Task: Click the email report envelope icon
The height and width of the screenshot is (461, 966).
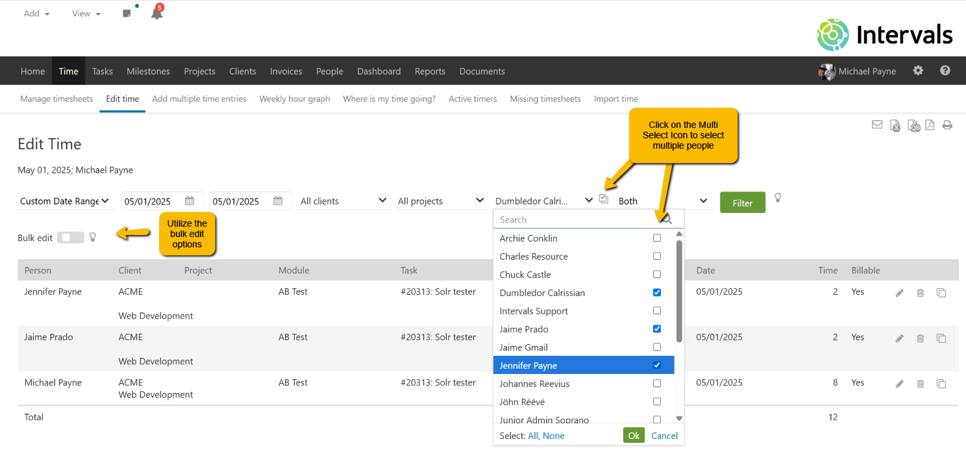Action: (x=877, y=125)
